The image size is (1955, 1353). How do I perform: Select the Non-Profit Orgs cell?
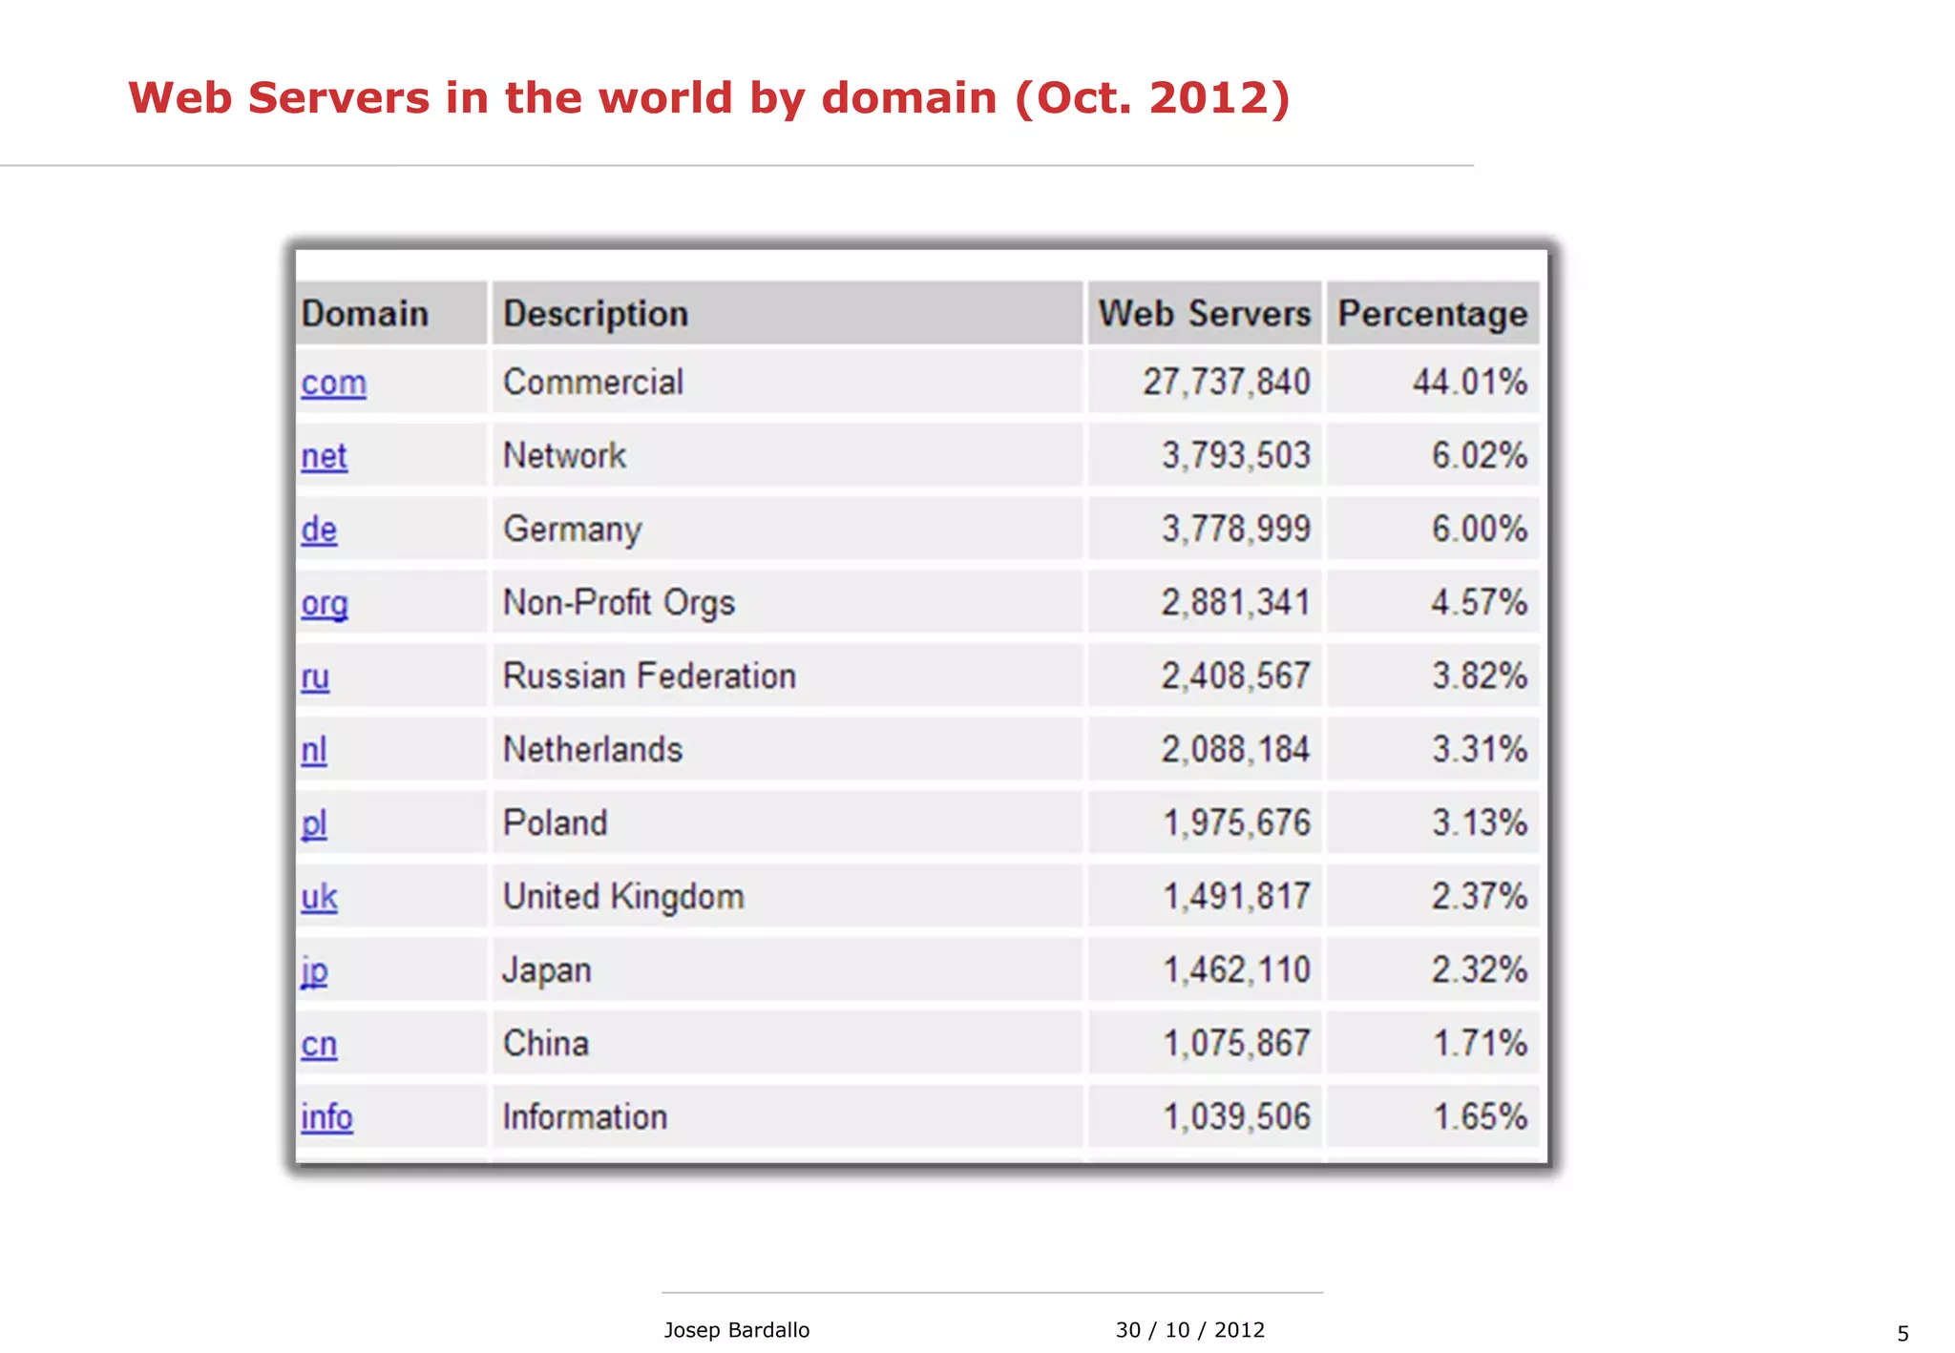click(788, 602)
